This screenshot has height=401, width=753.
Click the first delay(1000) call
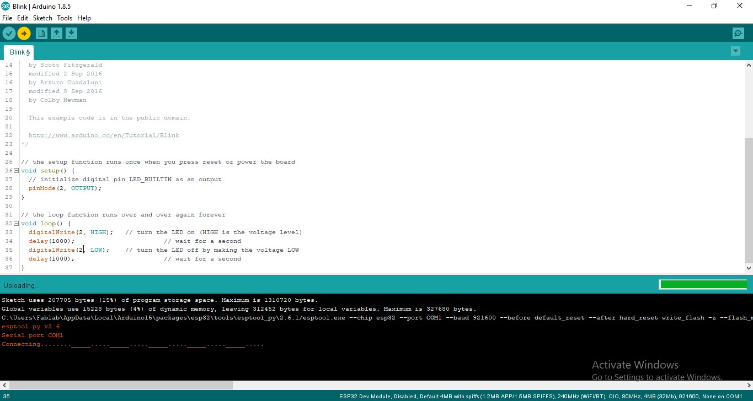click(51, 241)
